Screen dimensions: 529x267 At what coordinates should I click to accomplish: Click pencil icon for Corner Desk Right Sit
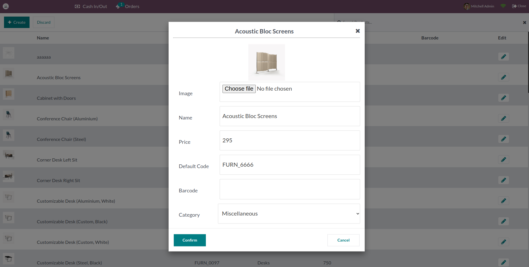[x=503, y=180]
